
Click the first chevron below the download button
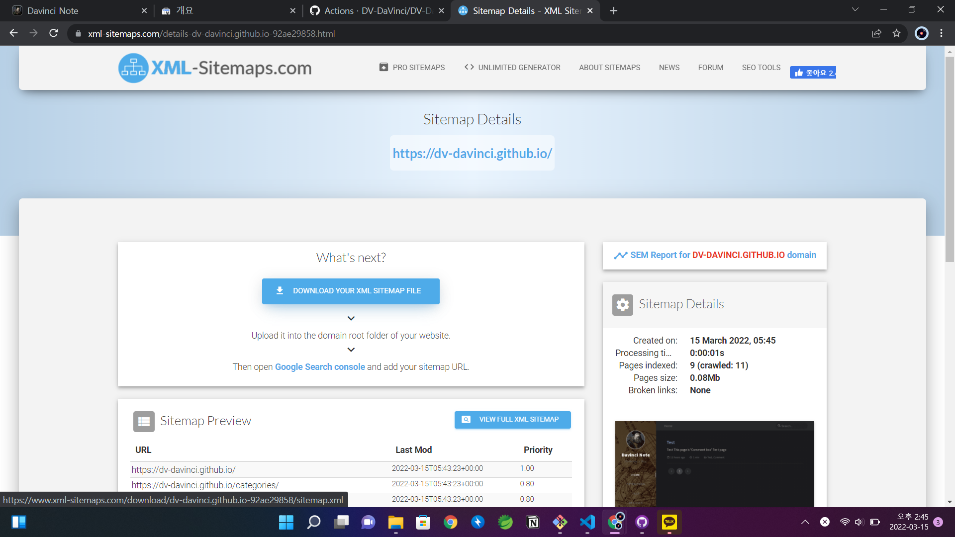pyautogui.click(x=351, y=318)
